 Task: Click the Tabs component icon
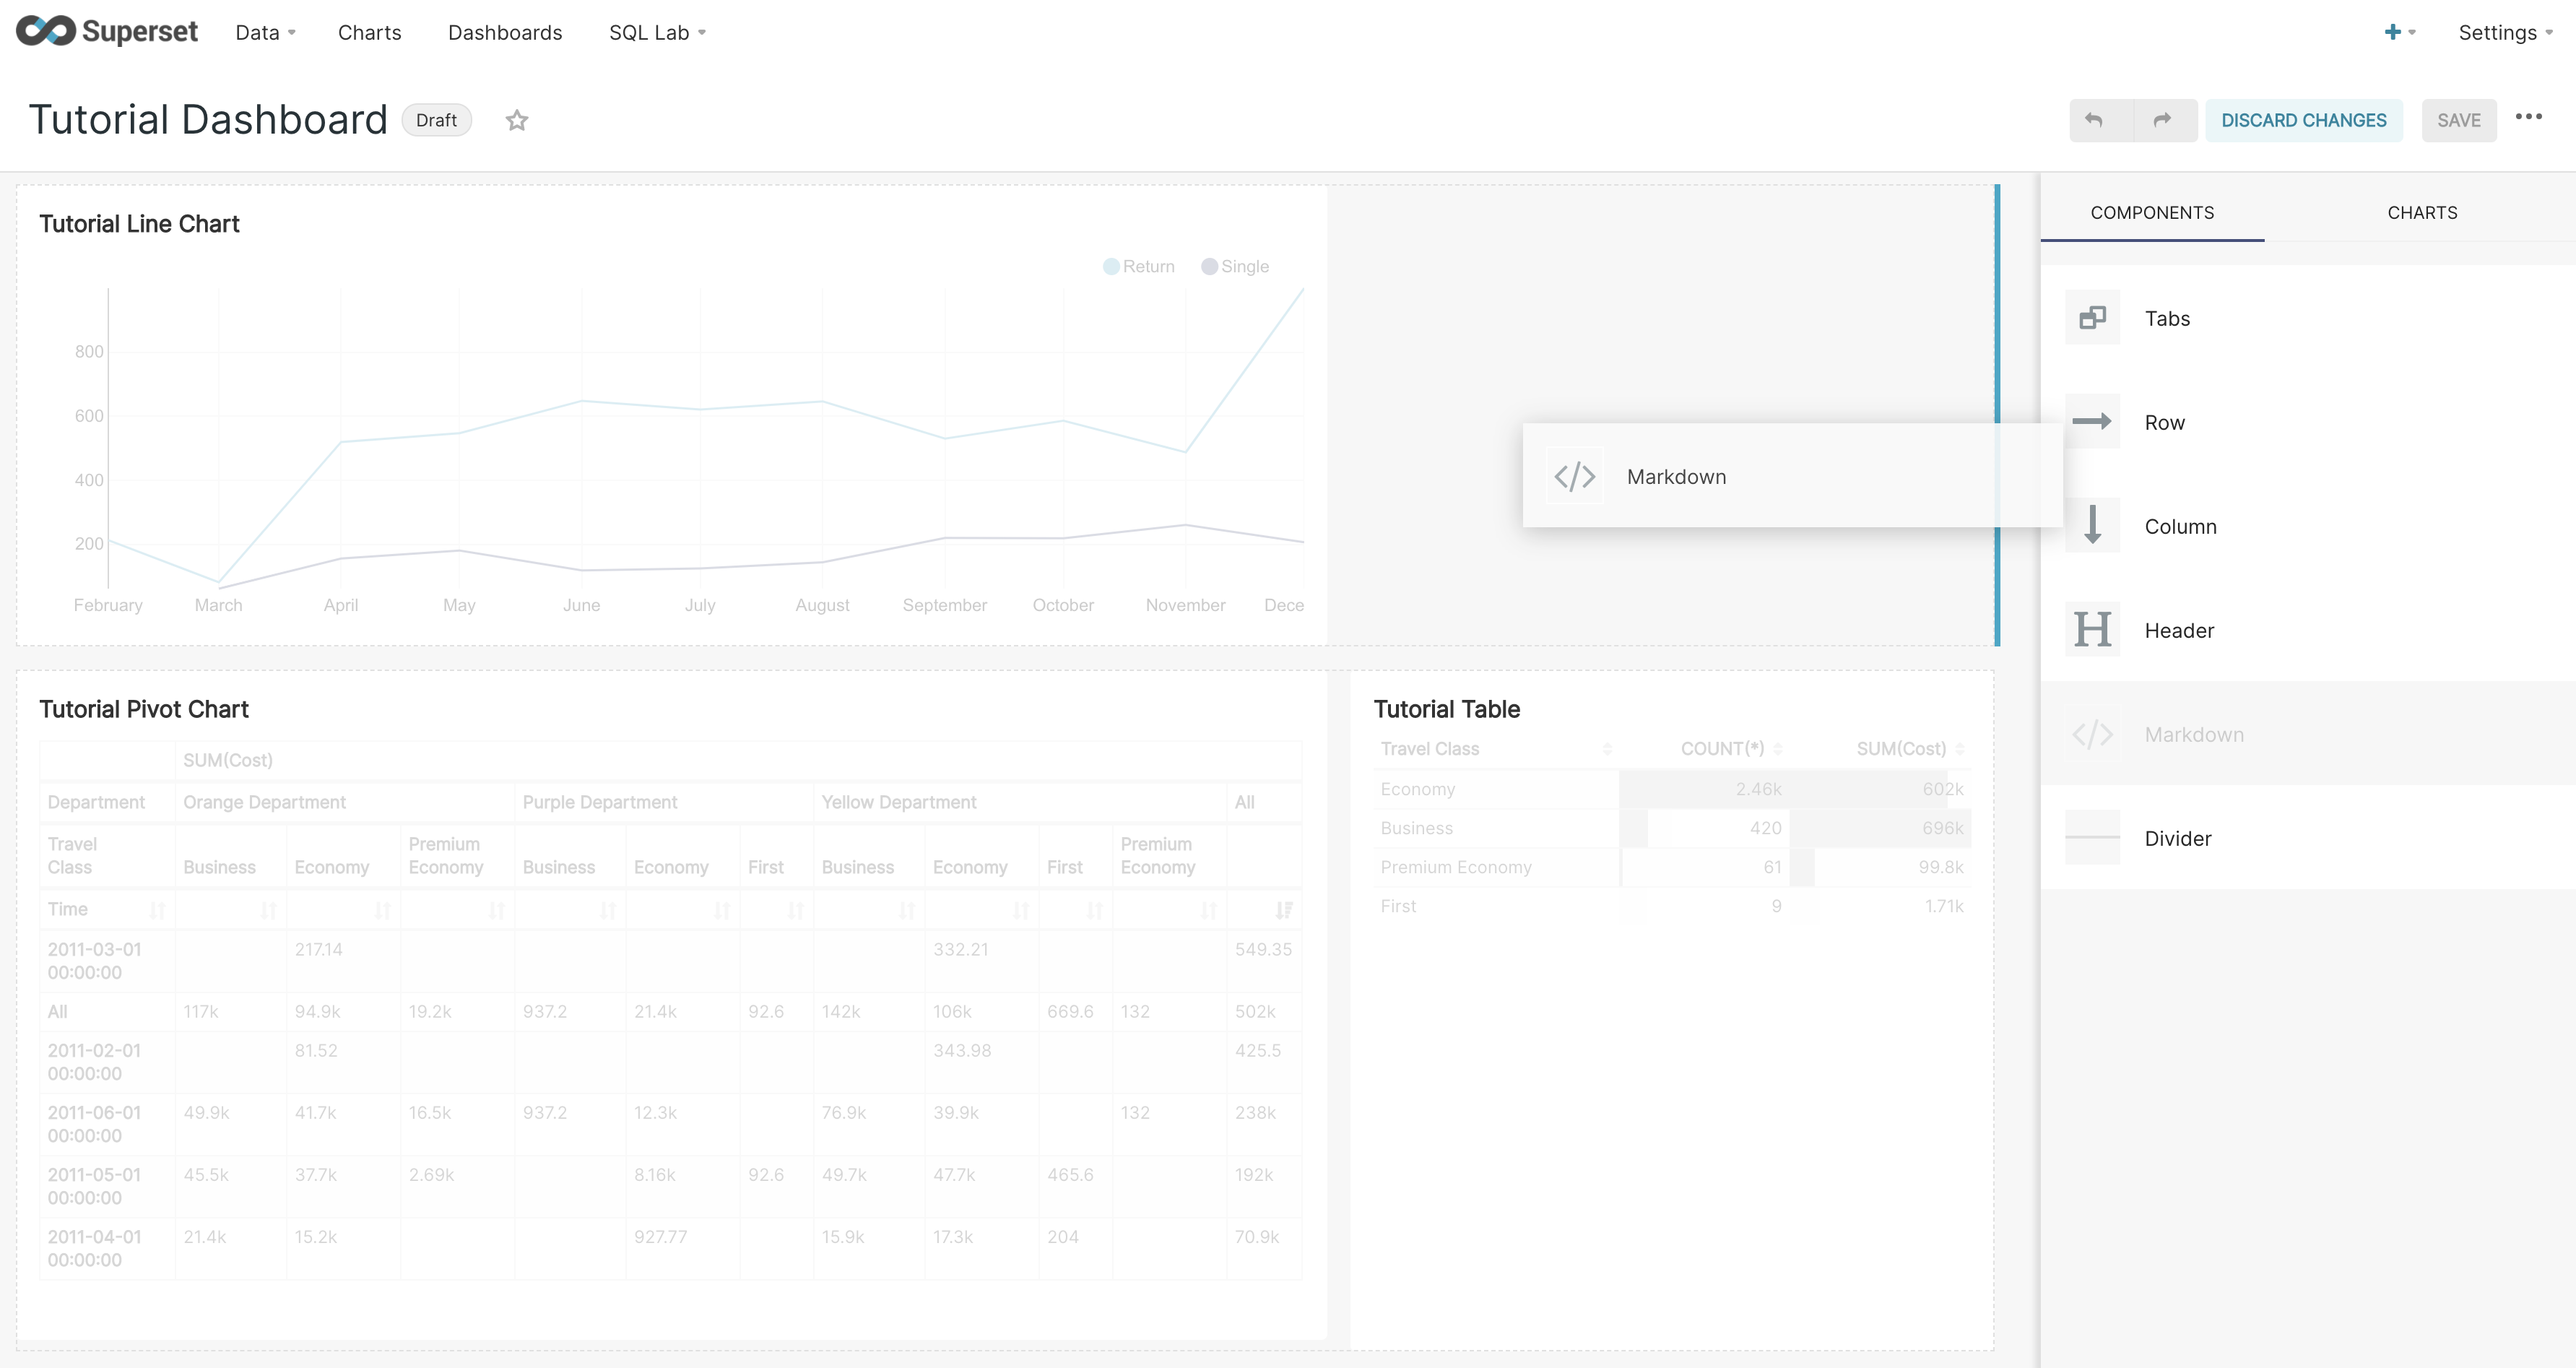coord(2092,318)
